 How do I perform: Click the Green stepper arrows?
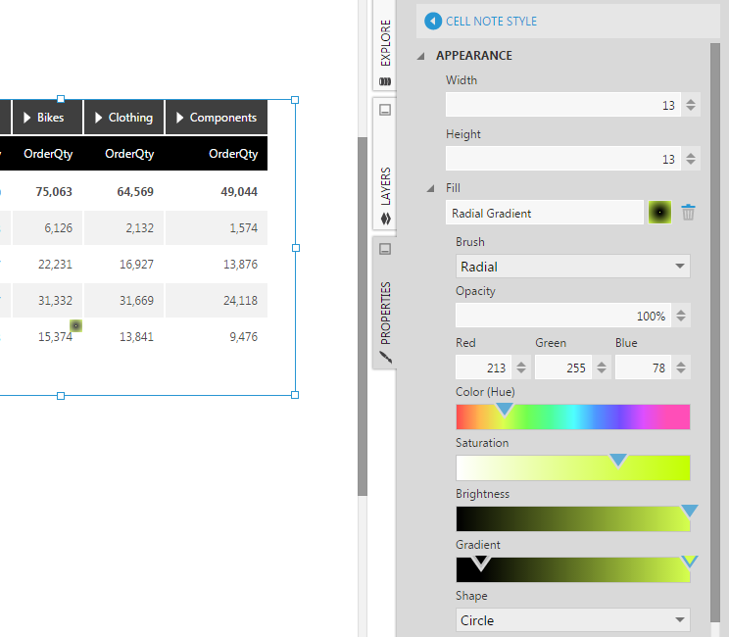pos(602,367)
